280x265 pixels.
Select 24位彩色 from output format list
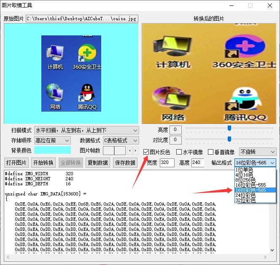coord(256,195)
